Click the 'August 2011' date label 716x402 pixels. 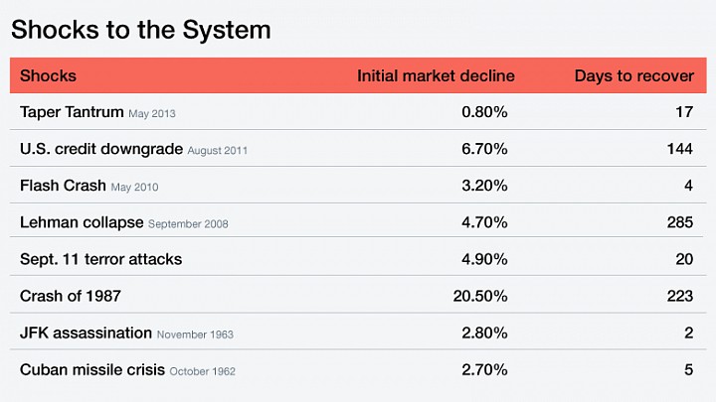(x=218, y=151)
